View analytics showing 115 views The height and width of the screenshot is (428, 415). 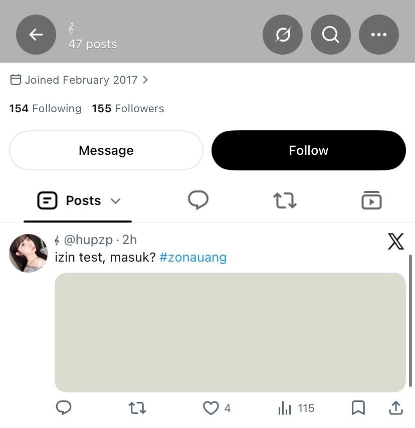[x=296, y=408]
